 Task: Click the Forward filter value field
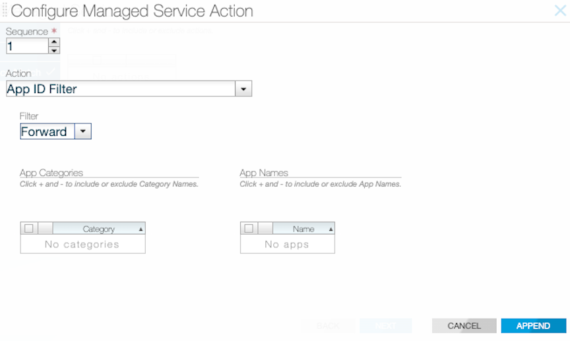tap(47, 131)
